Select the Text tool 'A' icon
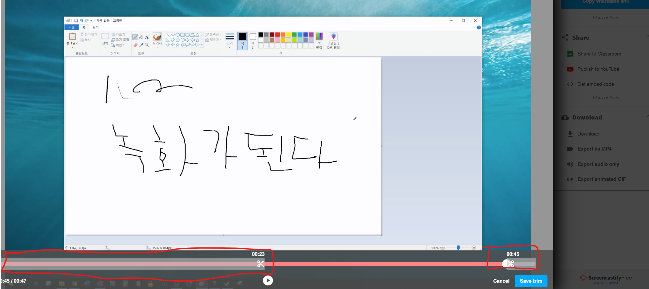Viewport: 649px width, 289px height. 147,37
